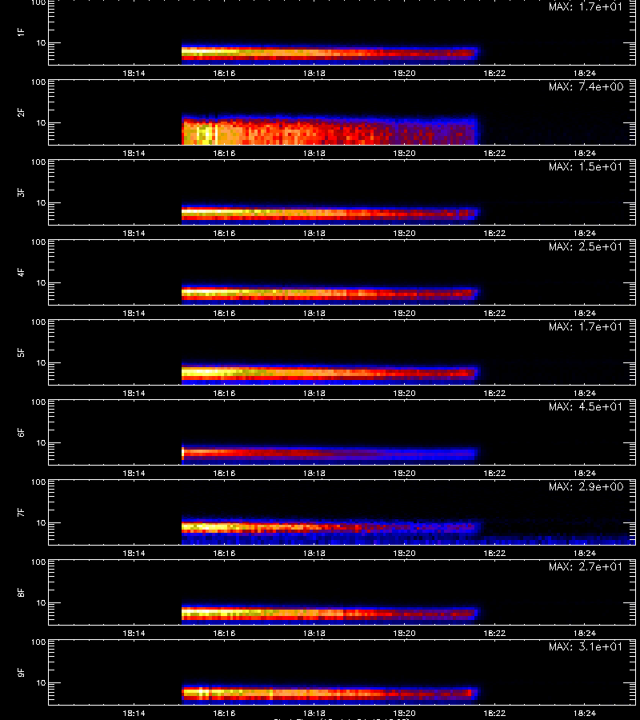Click the 2F panel axis label

pyautogui.click(x=21, y=113)
